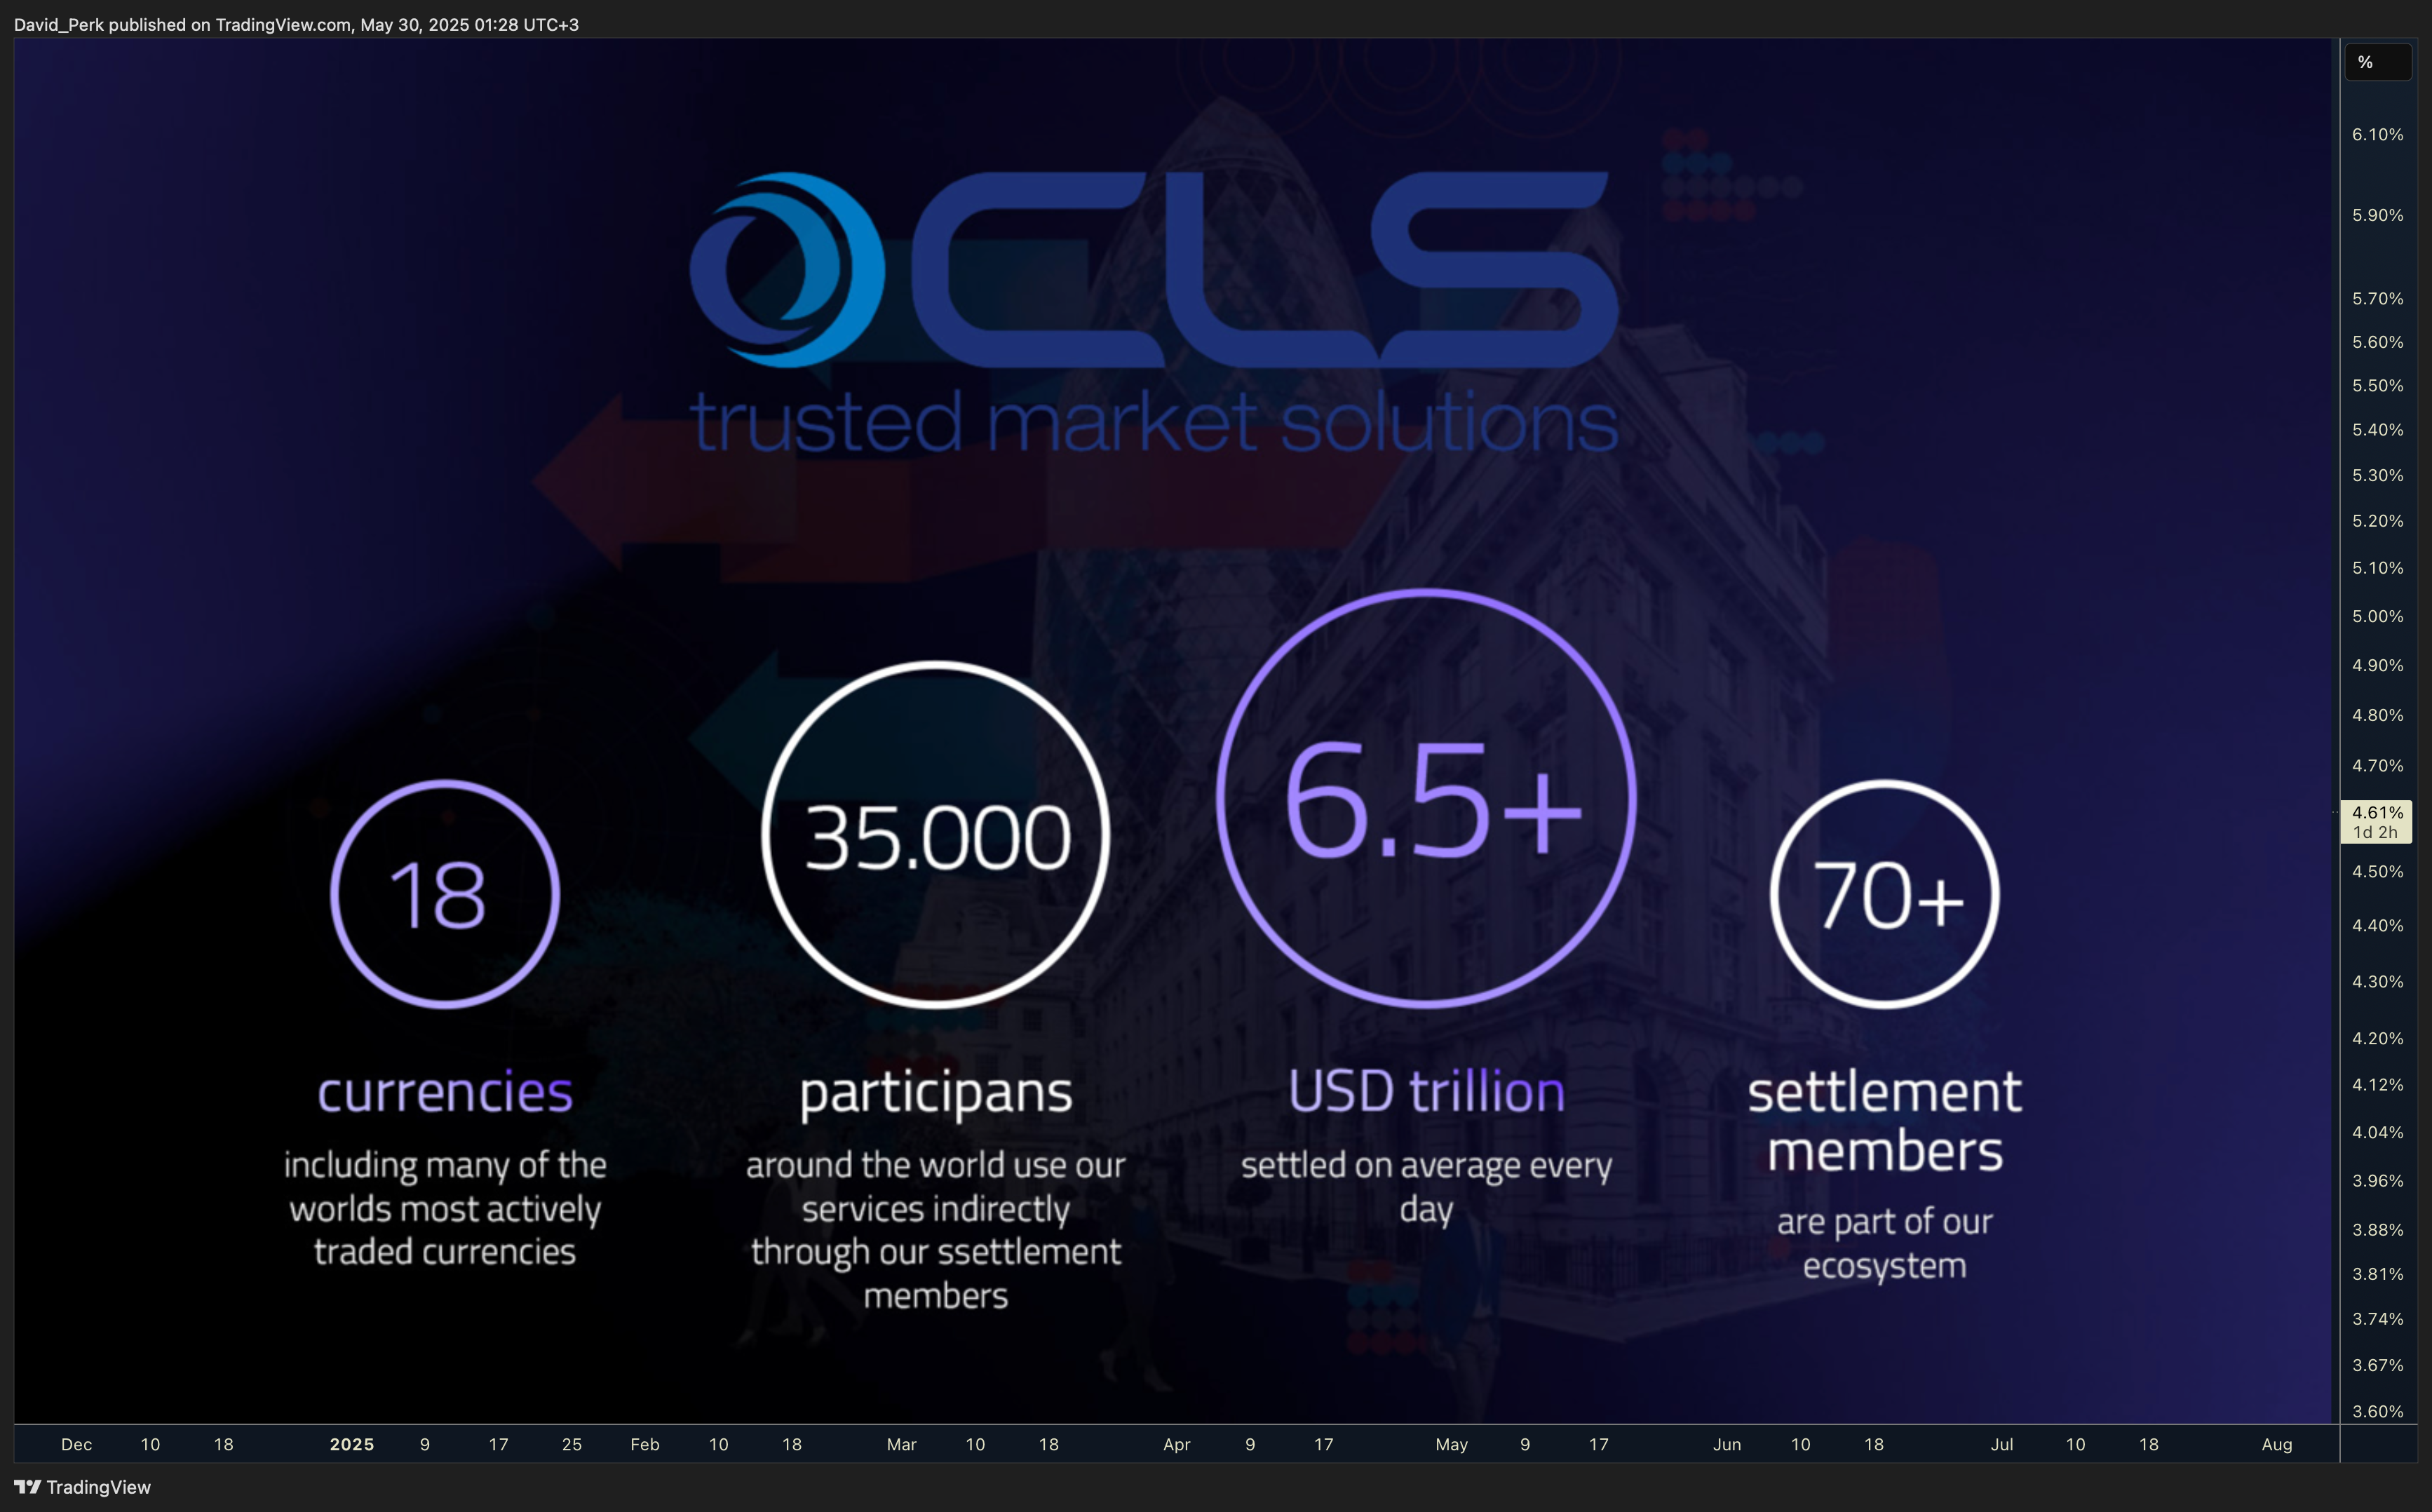This screenshot has width=2432, height=1512.
Task: Click the circle showing 6.5+
Action: click(x=1427, y=798)
